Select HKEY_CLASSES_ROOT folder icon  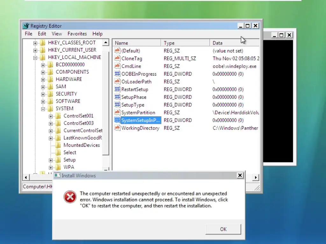42,43
